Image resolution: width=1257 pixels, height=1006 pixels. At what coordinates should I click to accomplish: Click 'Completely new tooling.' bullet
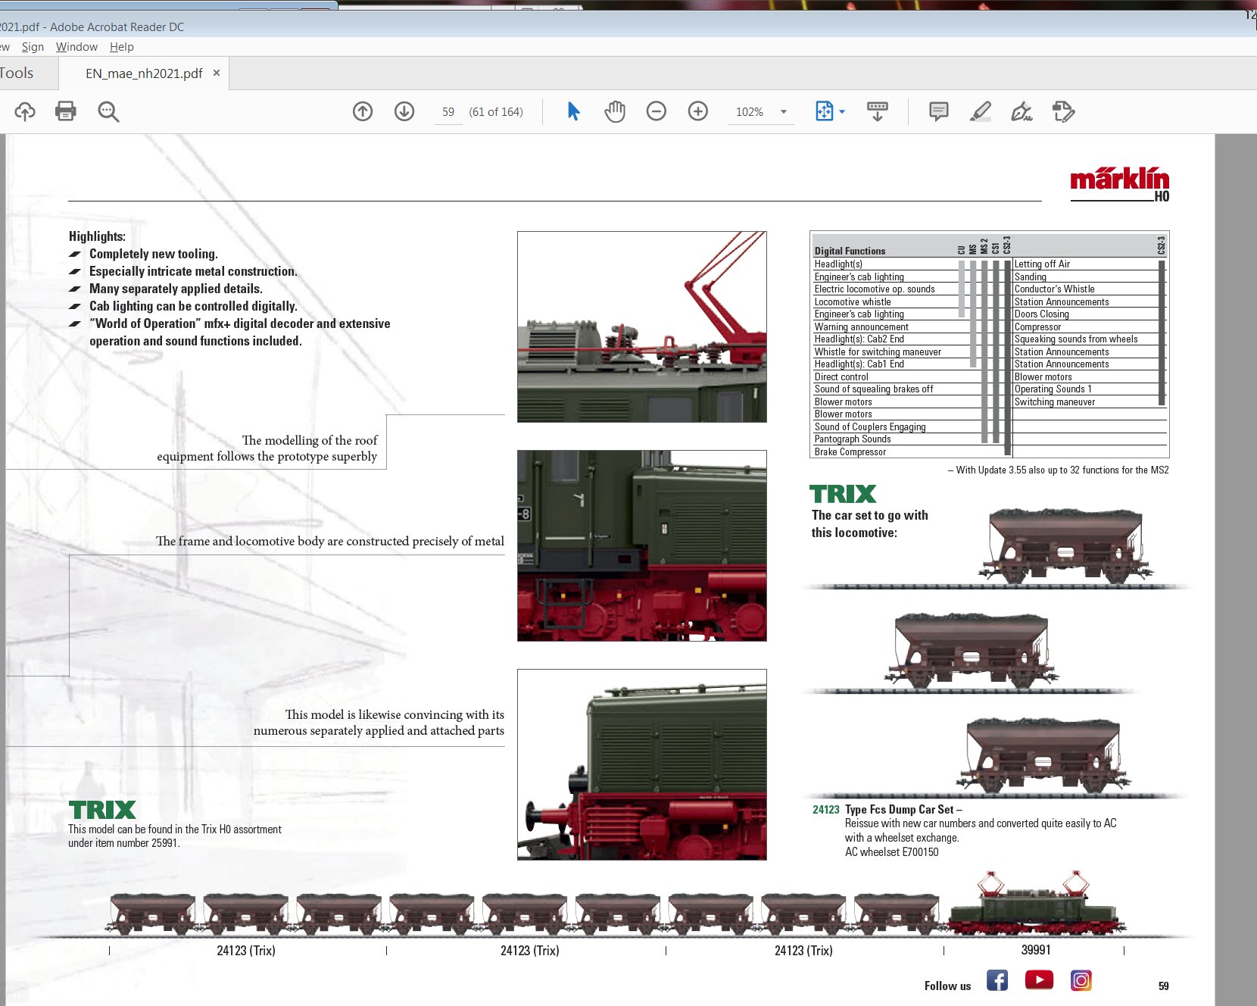pos(153,254)
